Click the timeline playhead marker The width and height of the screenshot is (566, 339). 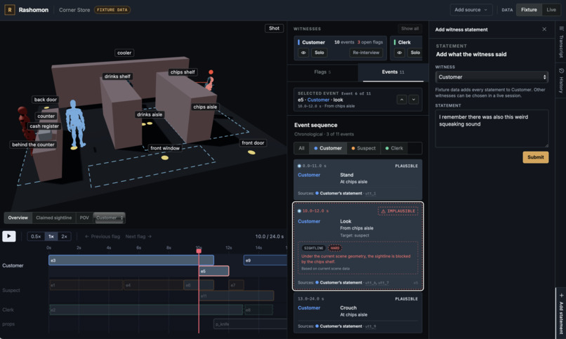coord(199,250)
